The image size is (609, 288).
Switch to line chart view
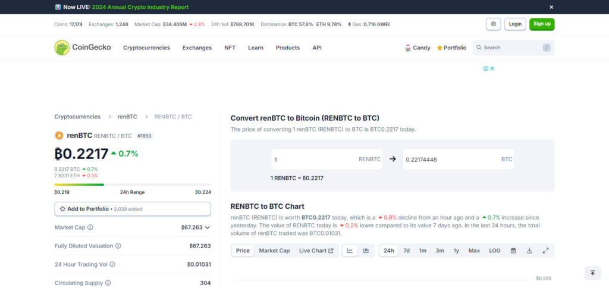tap(350, 251)
